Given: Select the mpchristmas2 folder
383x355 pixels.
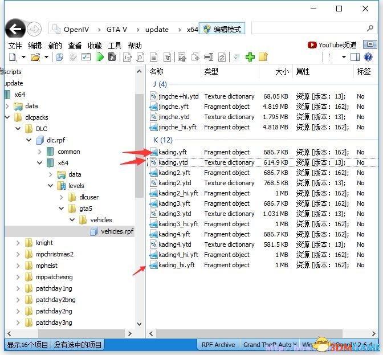Looking at the screenshot, I should coord(55,254).
